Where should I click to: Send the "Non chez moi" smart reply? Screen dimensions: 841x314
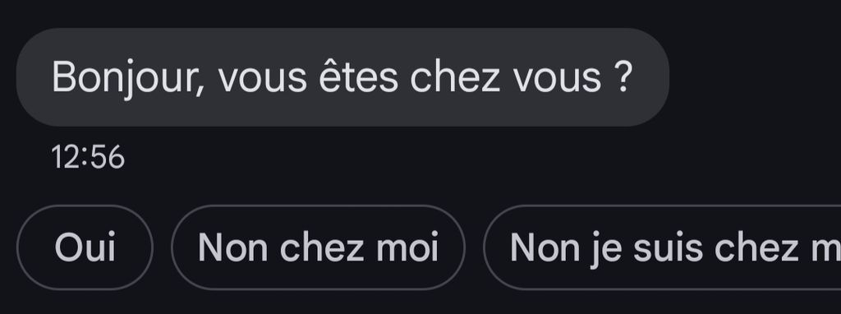coord(318,247)
